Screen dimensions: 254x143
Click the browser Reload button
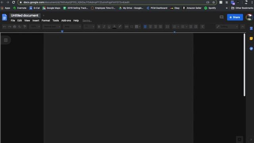13,2
